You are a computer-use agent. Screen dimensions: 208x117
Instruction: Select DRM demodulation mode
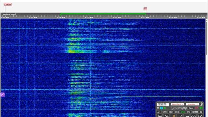[x=171, y=112]
